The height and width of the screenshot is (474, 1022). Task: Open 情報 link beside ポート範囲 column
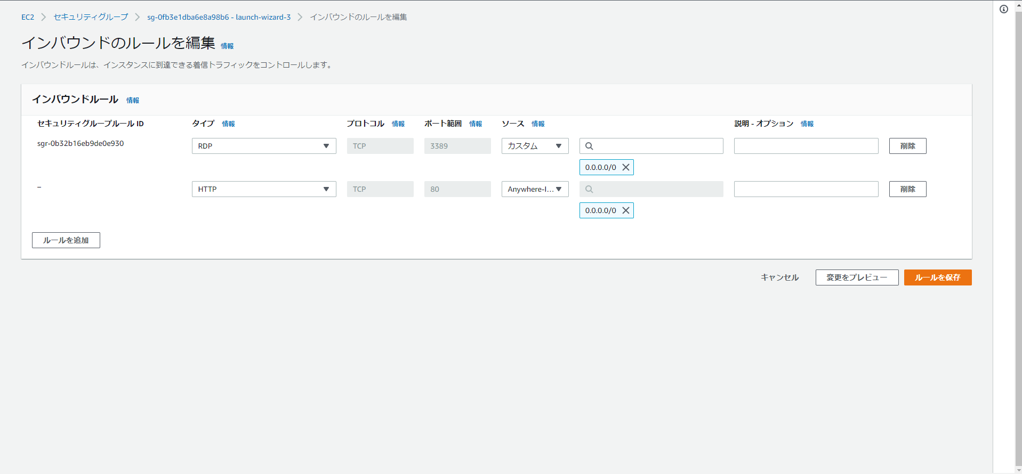tap(476, 124)
